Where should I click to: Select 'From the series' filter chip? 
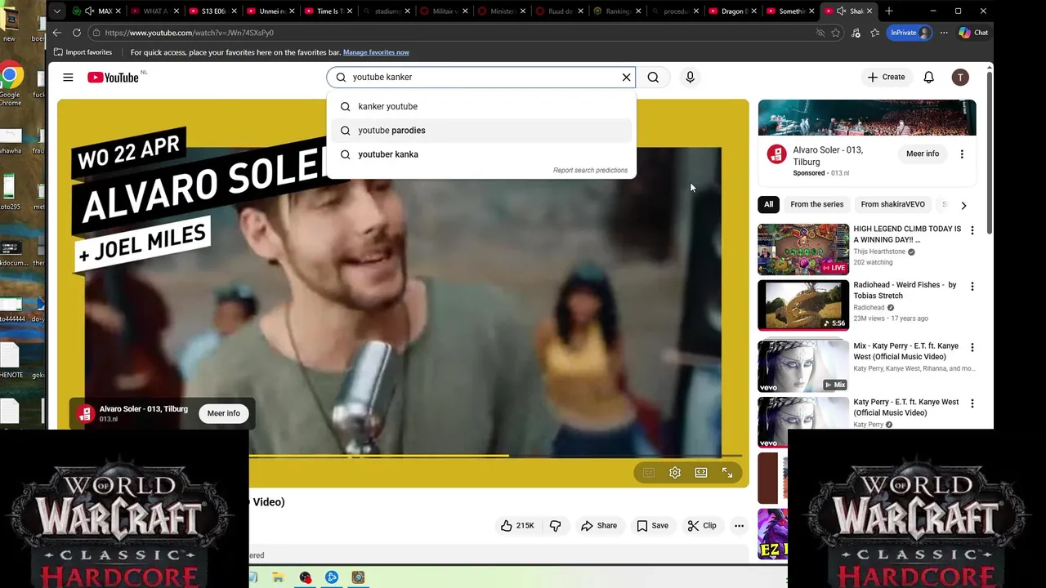click(x=816, y=204)
